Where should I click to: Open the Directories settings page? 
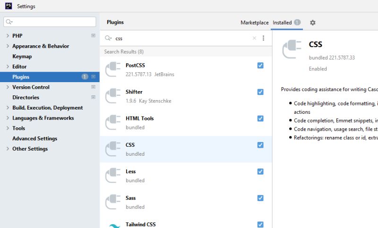point(26,97)
